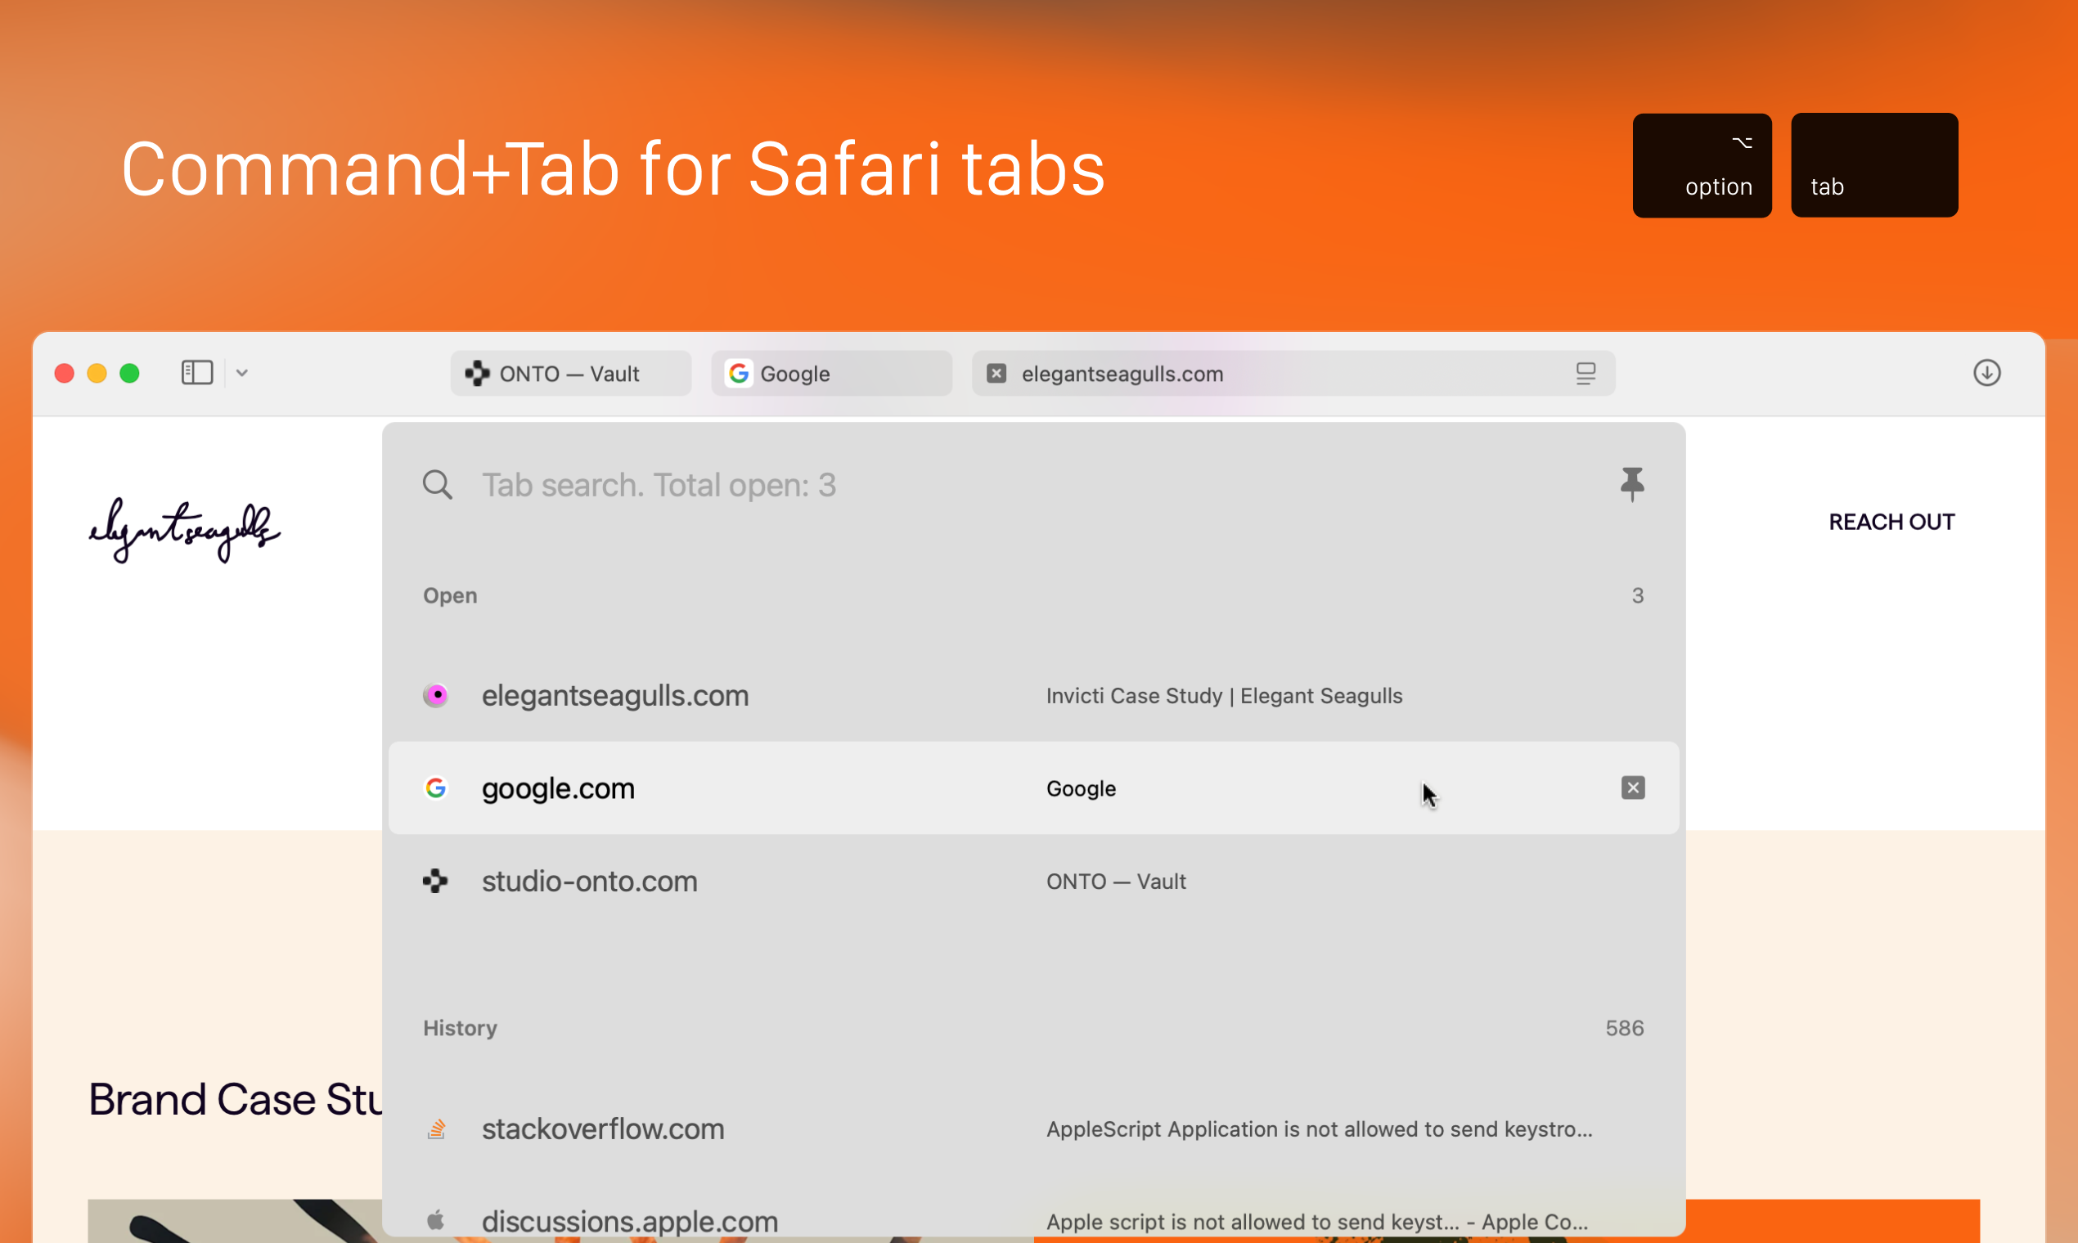Click the elegantseagulls.com favicon in the Open list
The width and height of the screenshot is (2078, 1243).
437,694
